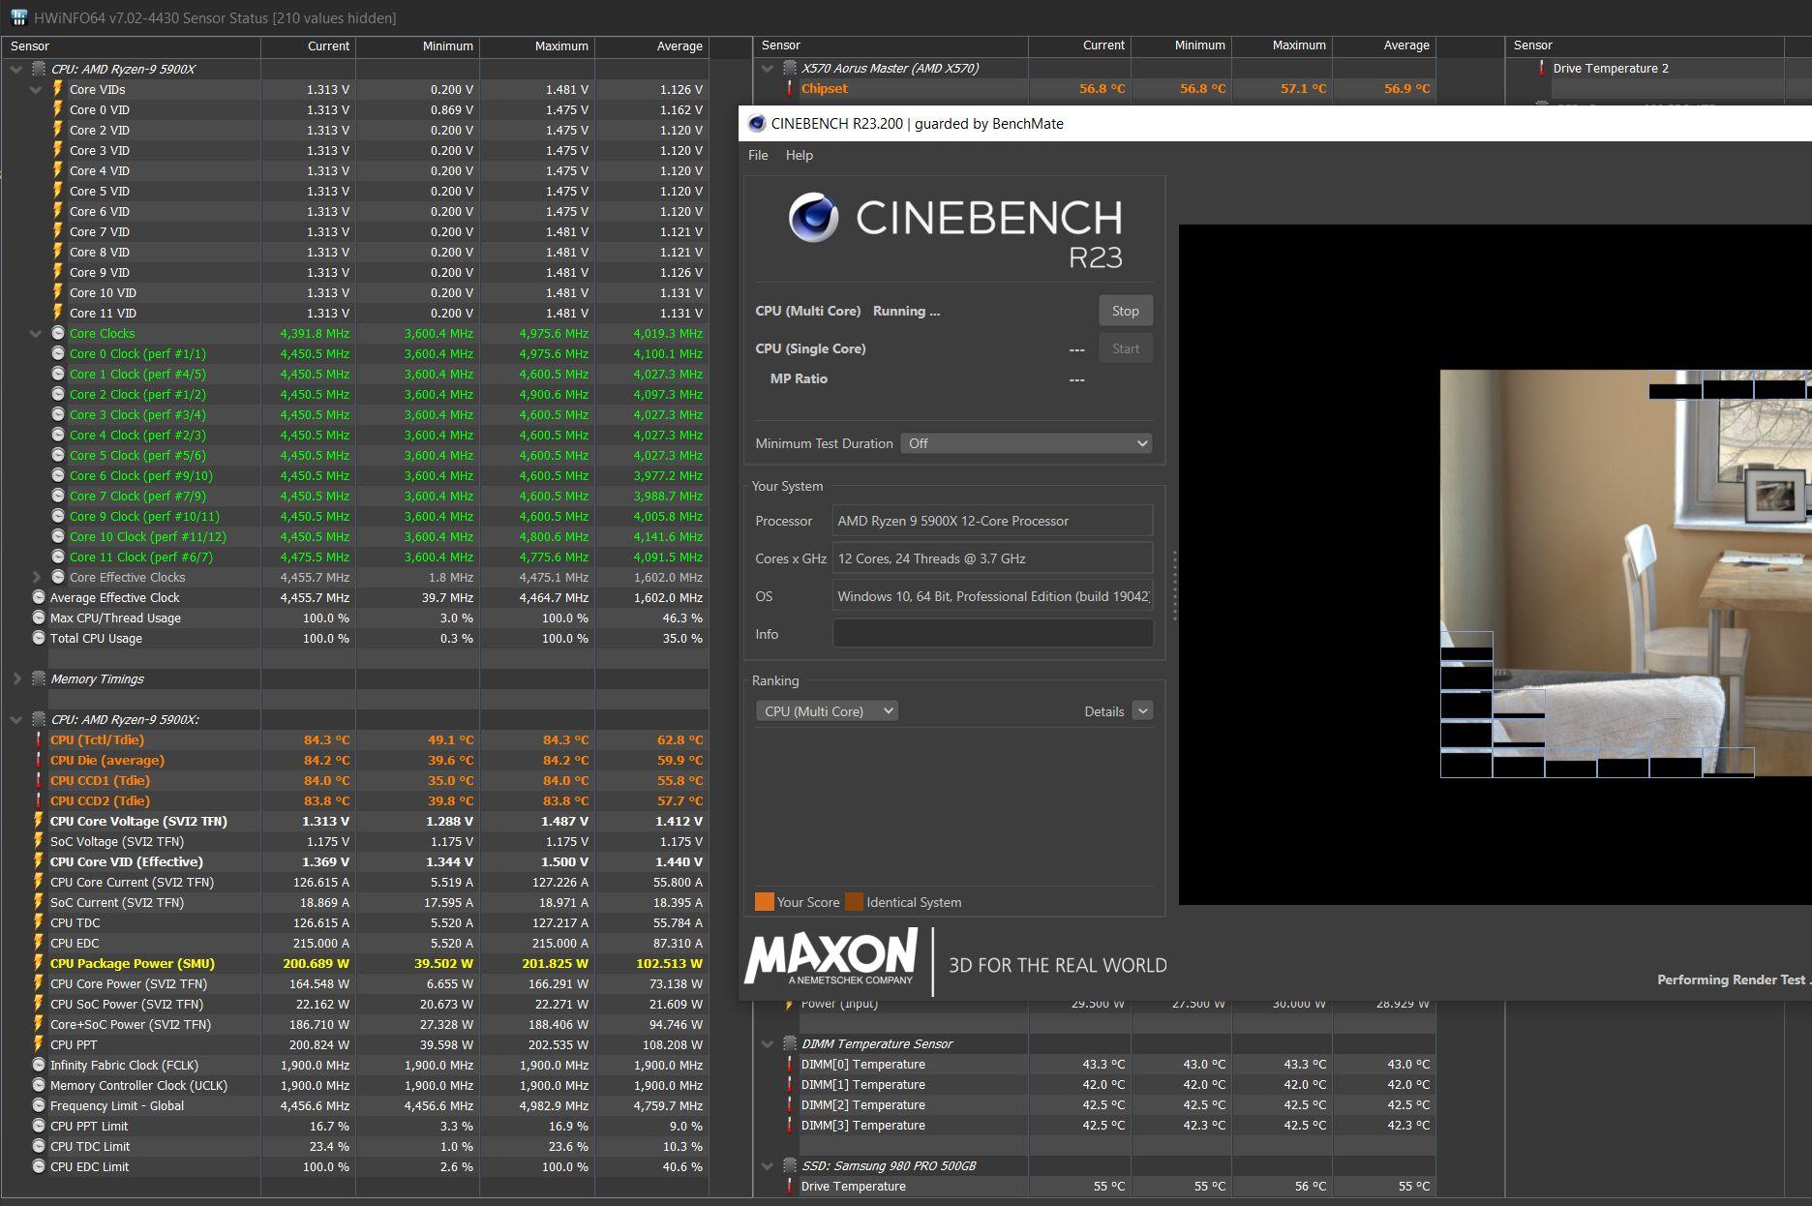Collapse the SSD: Samsung 980 PRO group
The image size is (1812, 1206).
(768, 1165)
